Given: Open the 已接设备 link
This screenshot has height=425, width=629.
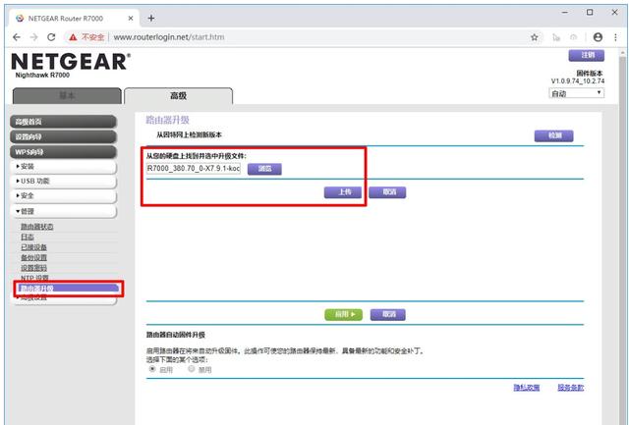Looking at the screenshot, I should [33, 247].
